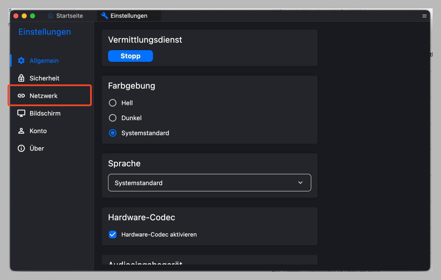Viewport: 441px width, 280px height.
Task: Switch to the Startseite tab label
Action: 70,16
